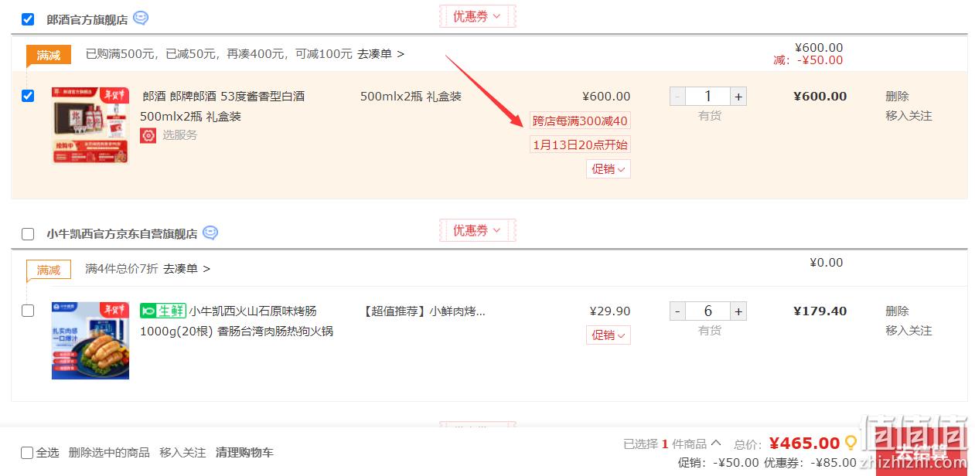Click ¥179.40 subtotal of 烤肠
The image size is (975, 476).
pos(820,311)
